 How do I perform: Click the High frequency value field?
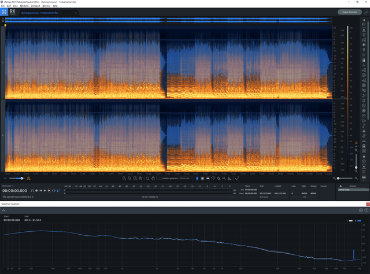pyautogui.click(x=304, y=194)
